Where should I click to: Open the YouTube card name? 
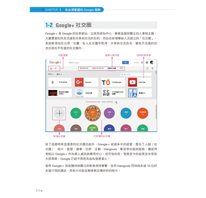142,82
